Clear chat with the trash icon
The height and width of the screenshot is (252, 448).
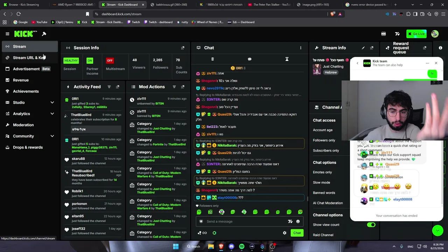(x=212, y=59)
